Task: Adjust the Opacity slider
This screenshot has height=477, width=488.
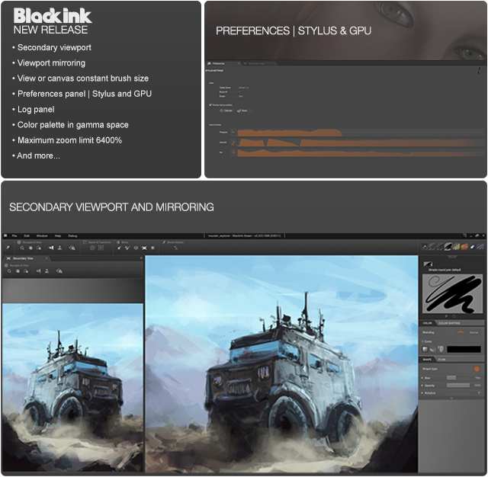Action: pyautogui.click(x=458, y=386)
